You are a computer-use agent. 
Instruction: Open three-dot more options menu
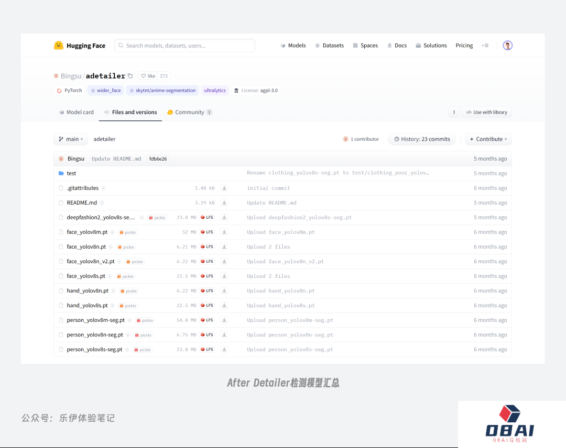point(454,112)
